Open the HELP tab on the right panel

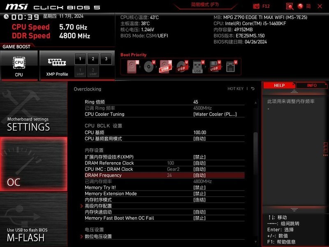[279, 85]
